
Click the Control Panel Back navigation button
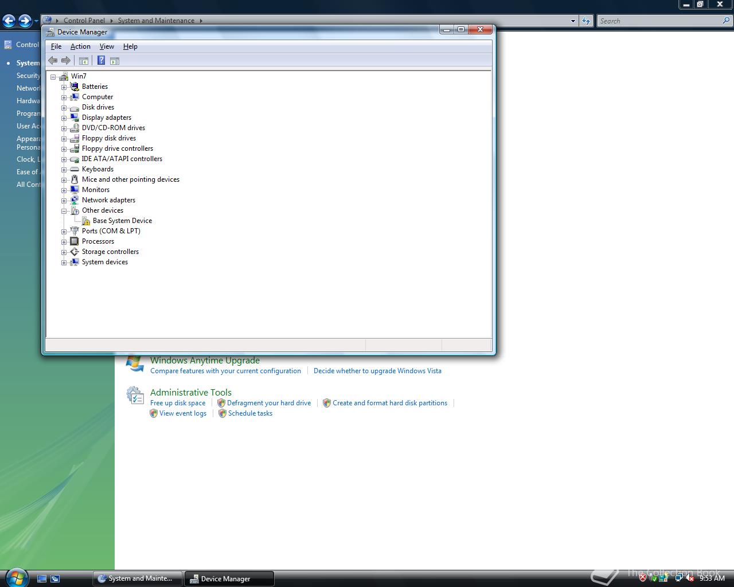tap(9, 21)
